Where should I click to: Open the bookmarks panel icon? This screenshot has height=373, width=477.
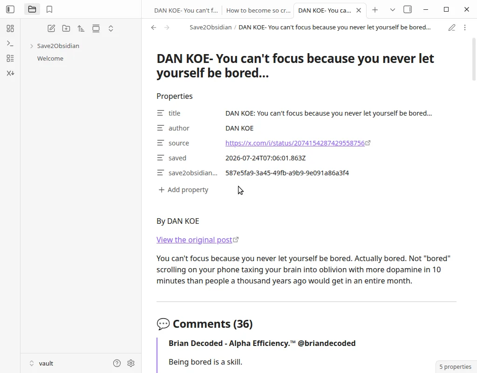click(x=49, y=9)
